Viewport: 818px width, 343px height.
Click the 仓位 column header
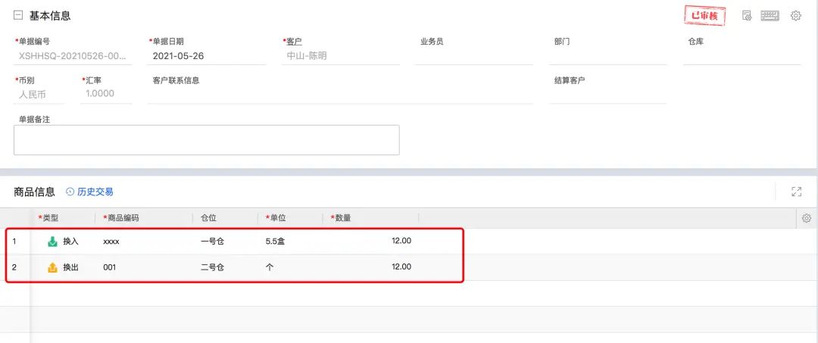point(209,218)
